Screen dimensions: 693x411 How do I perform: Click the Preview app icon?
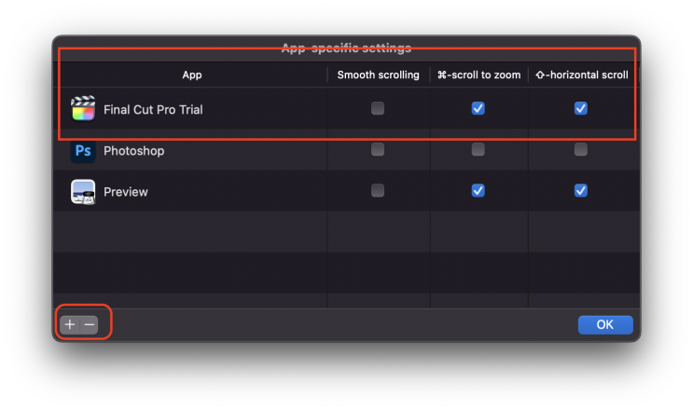tap(83, 192)
